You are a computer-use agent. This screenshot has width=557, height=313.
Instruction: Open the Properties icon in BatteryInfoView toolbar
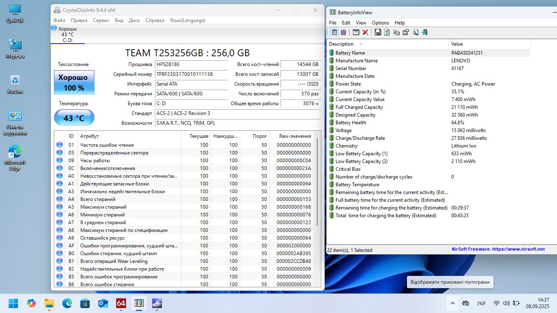tap(406, 32)
